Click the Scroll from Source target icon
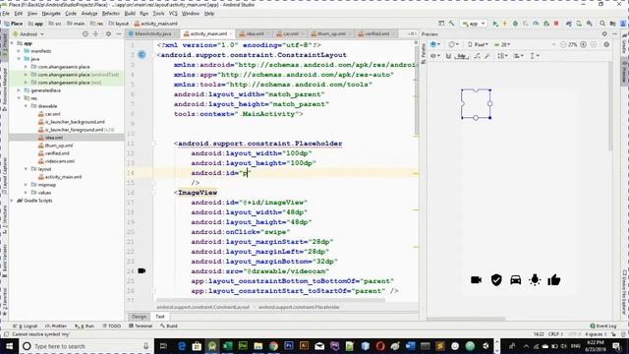 click(86, 34)
